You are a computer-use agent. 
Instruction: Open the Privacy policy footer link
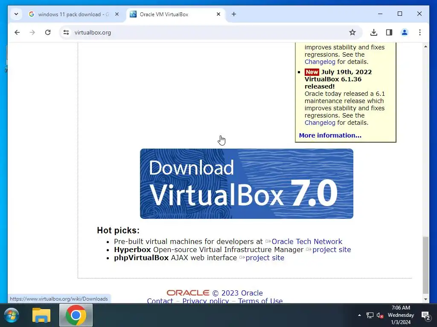[206, 301]
